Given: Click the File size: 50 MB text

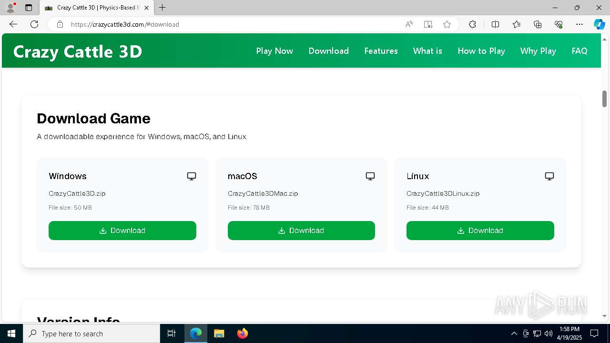Looking at the screenshot, I should point(70,208).
